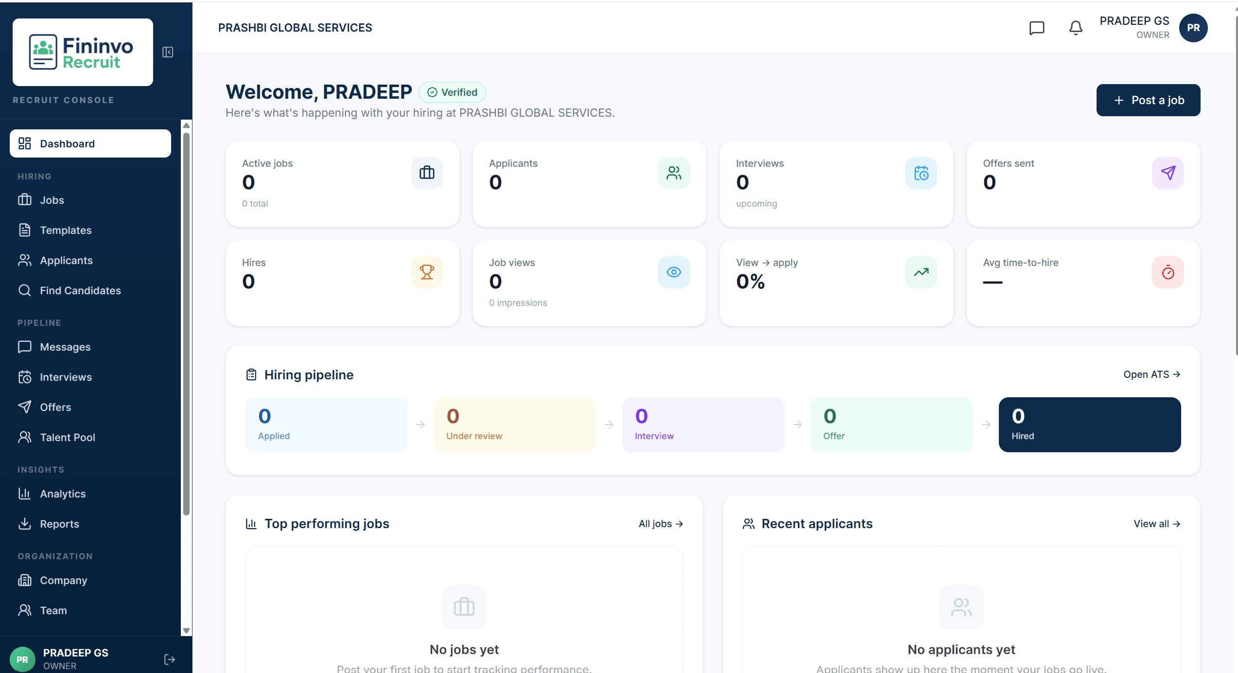Viewport: 1238px width, 673px height.
Task: Select the Under review pipeline stage tile
Action: pyautogui.click(x=515, y=425)
